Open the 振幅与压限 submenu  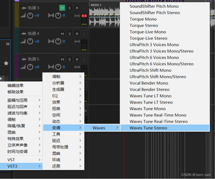pyautogui.click(x=21, y=100)
